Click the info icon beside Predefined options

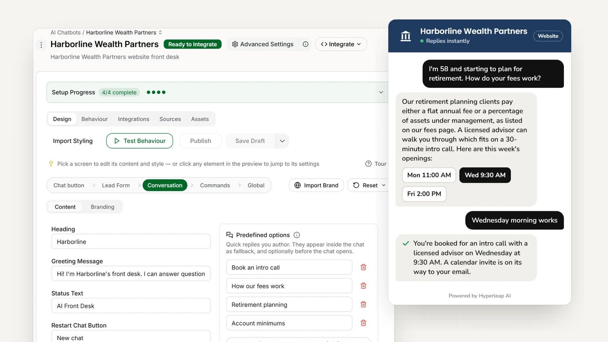pos(297,235)
